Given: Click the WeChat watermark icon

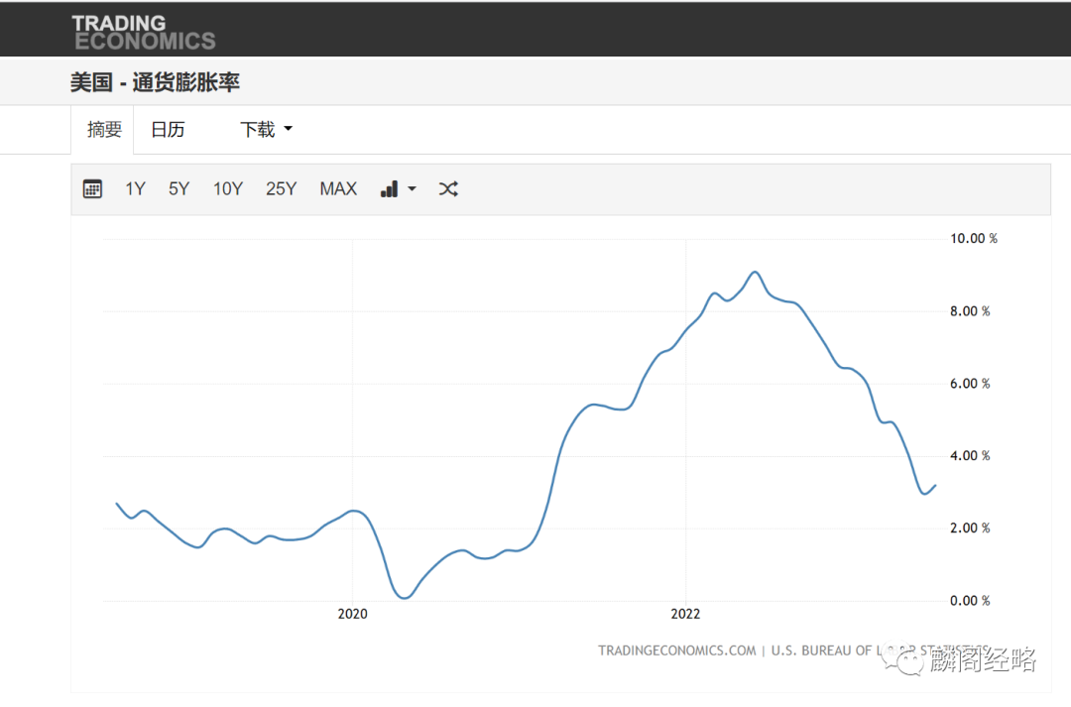Looking at the screenshot, I should (x=902, y=659).
